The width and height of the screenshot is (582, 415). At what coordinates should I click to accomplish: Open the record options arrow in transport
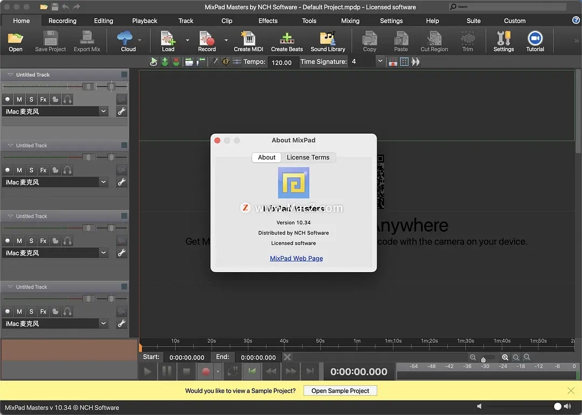(218, 371)
